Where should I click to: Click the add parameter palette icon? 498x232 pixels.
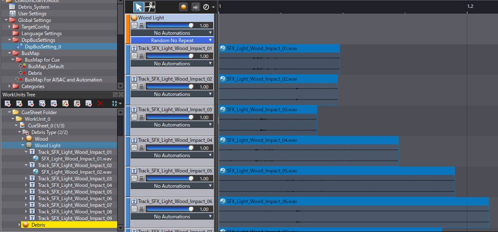tap(89, 103)
